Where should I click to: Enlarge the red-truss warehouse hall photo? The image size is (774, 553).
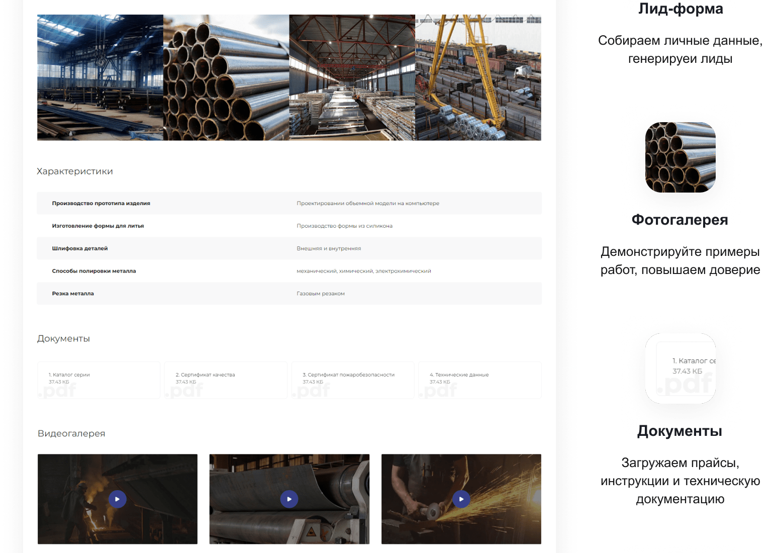[352, 77]
